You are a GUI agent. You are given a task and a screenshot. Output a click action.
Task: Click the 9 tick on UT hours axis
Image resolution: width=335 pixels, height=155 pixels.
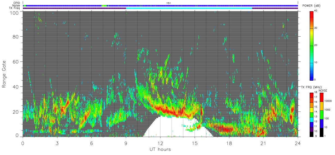[126, 143]
